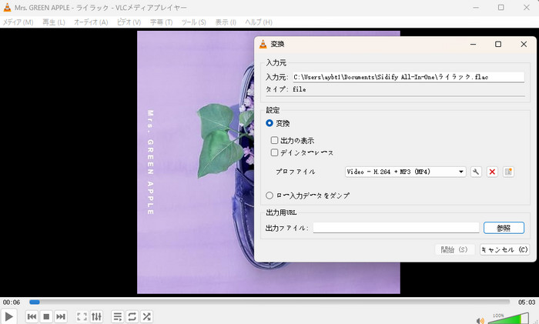Click VLC cone icon in main title bar
Viewport: 539px width, 324px height.
click(7, 7)
